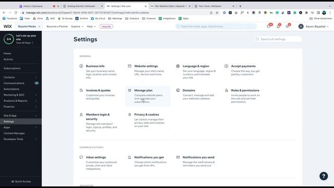The image size is (334, 188).
Task: Click the Accept payments icon
Action: [x=226, y=66]
